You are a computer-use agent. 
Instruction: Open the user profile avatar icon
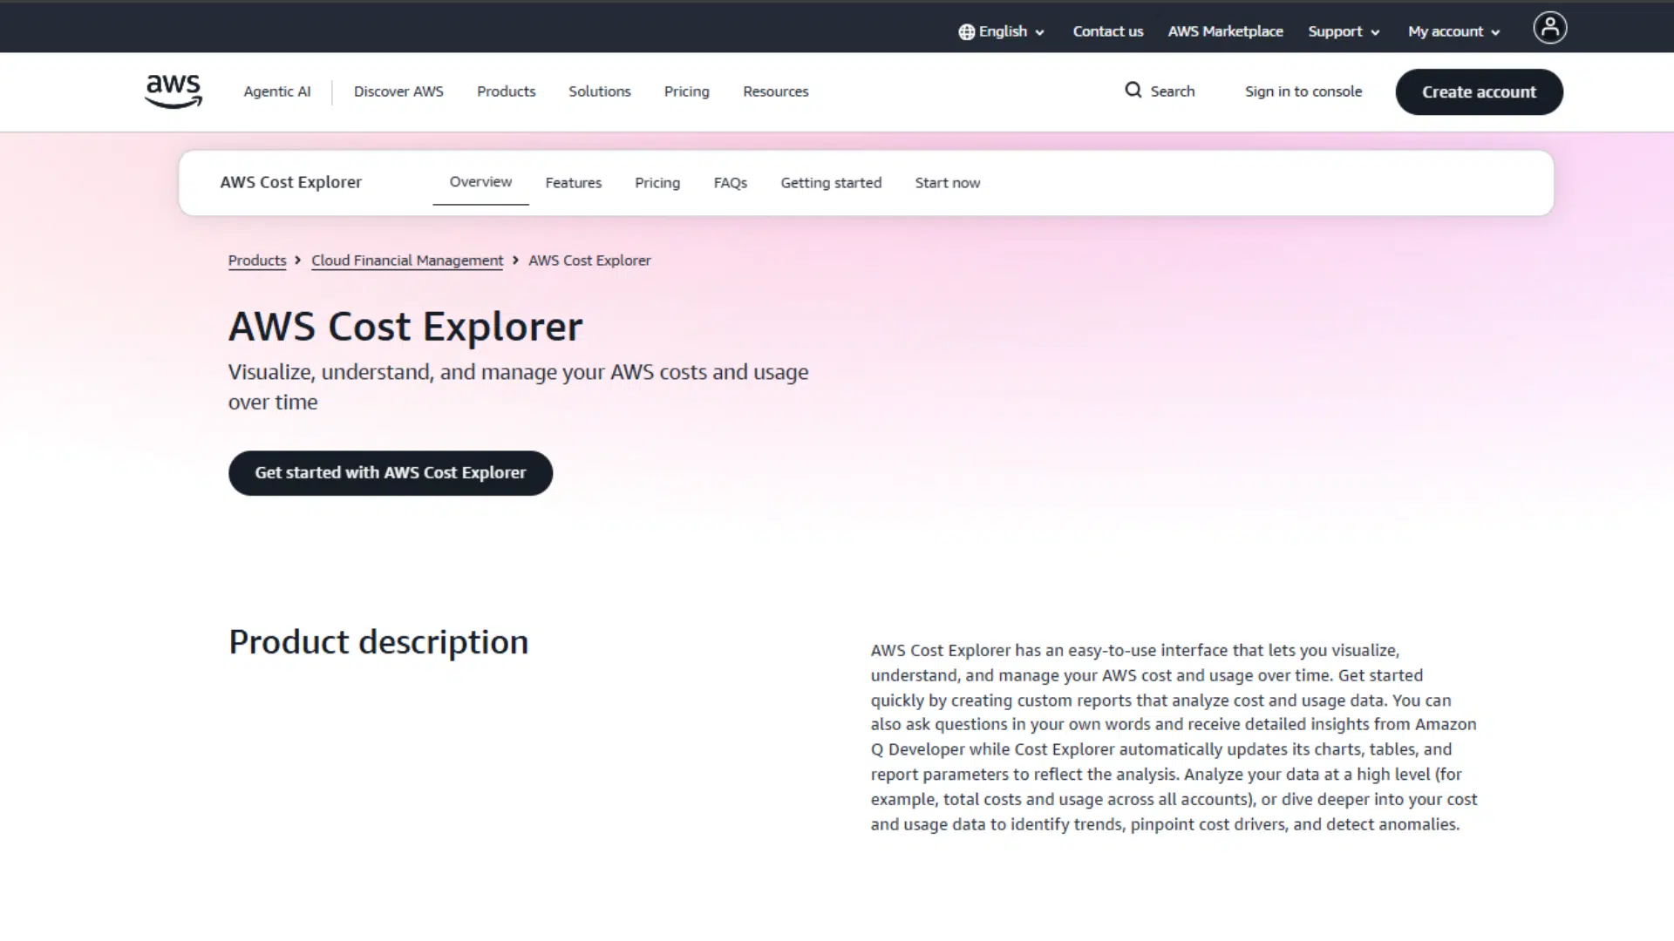pyautogui.click(x=1549, y=28)
